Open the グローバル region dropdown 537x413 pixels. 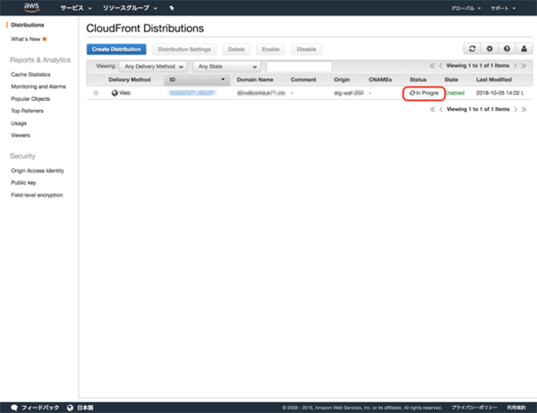(465, 8)
